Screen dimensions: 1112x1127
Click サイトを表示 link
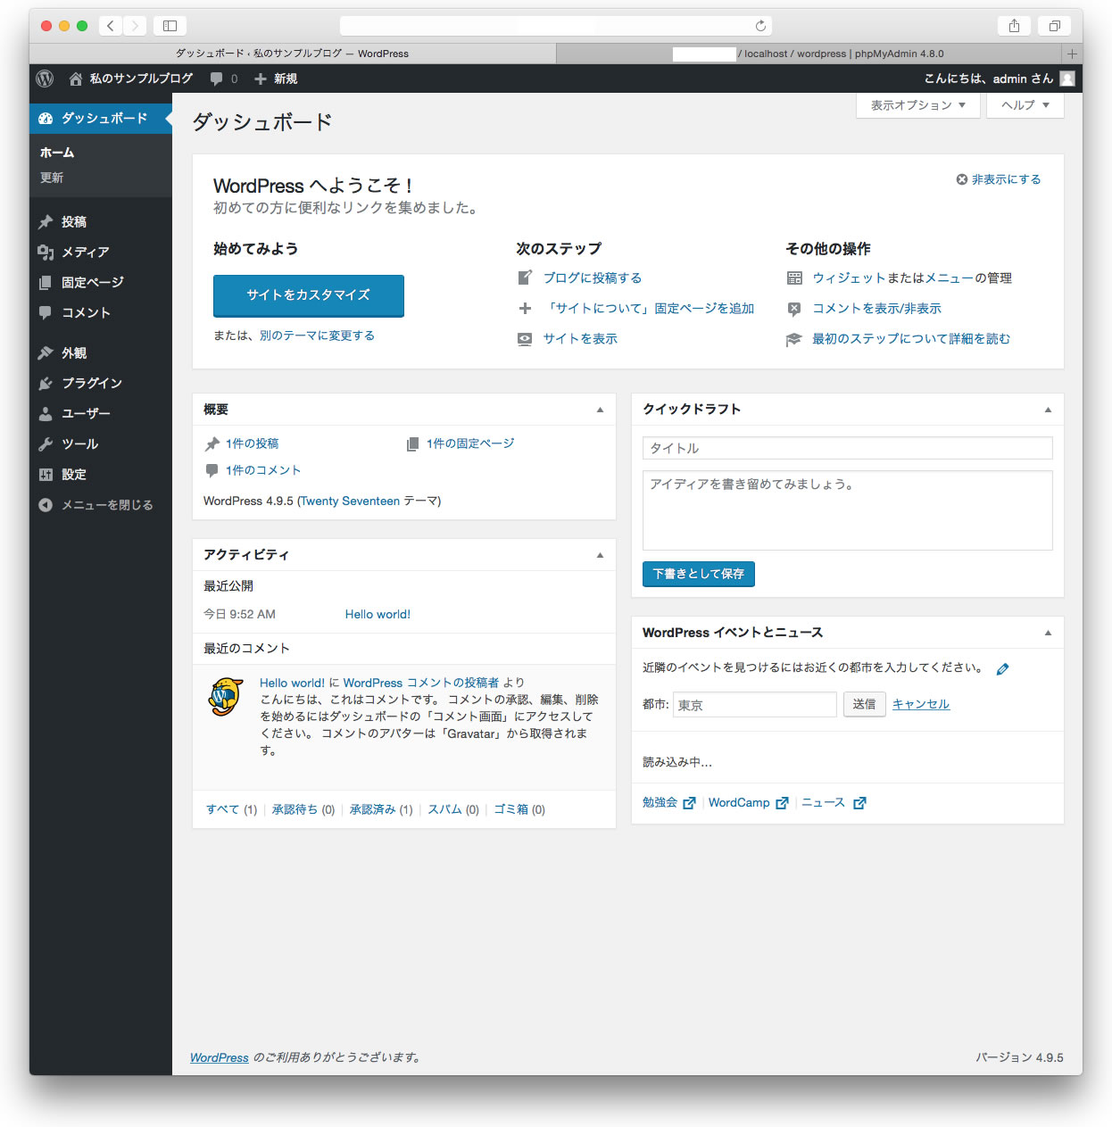(x=580, y=338)
